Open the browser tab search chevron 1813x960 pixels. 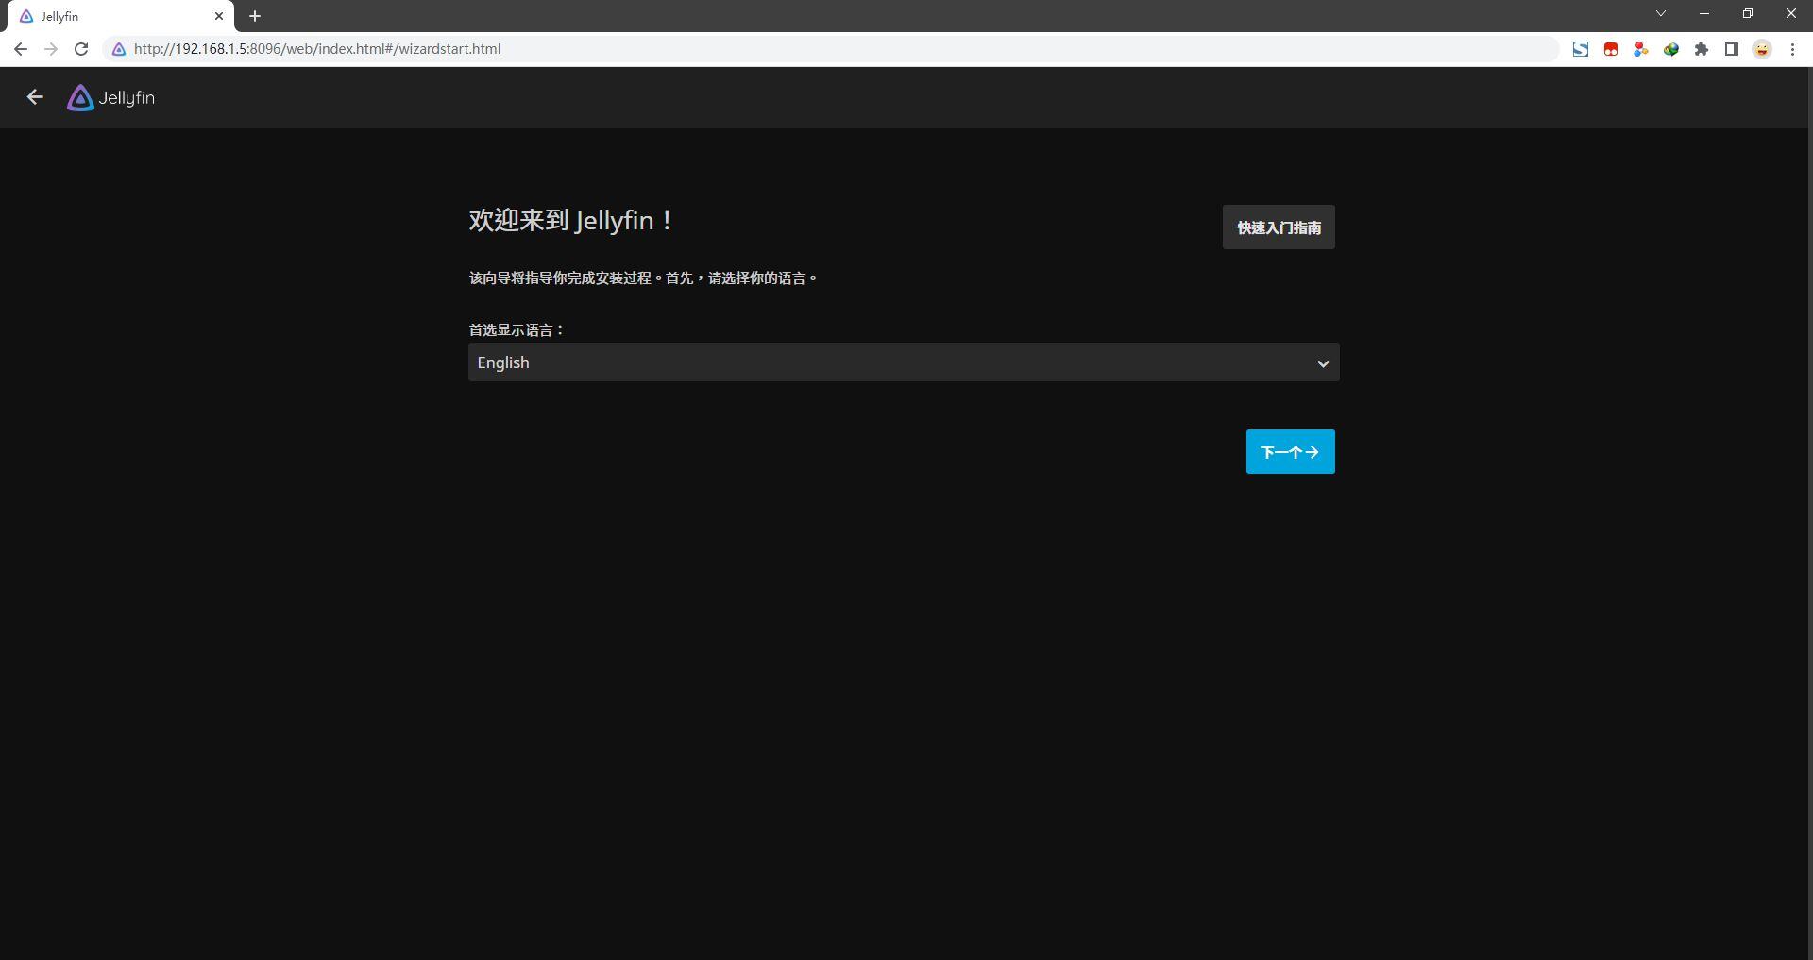coord(1661,13)
